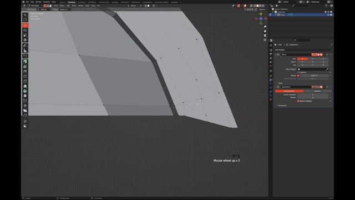
Task: Select the Measure ruler tool
Action: click(25, 51)
